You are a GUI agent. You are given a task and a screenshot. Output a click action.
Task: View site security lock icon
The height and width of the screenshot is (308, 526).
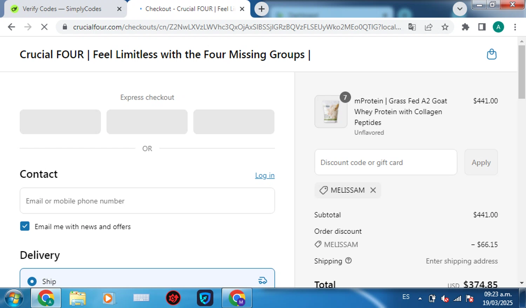point(65,27)
